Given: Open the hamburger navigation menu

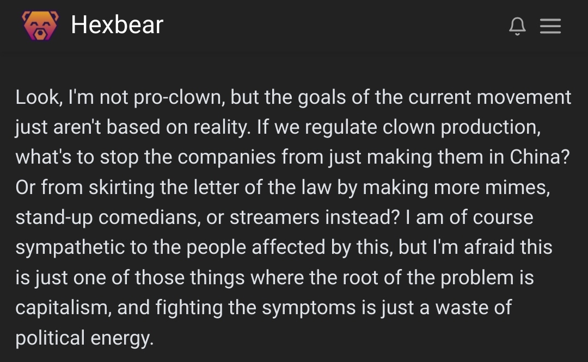Looking at the screenshot, I should pyautogui.click(x=550, y=26).
